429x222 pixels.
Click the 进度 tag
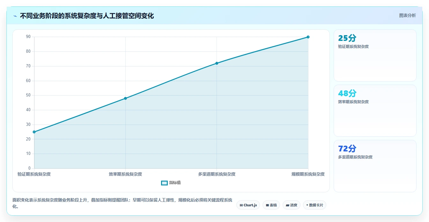click(x=292, y=205)
